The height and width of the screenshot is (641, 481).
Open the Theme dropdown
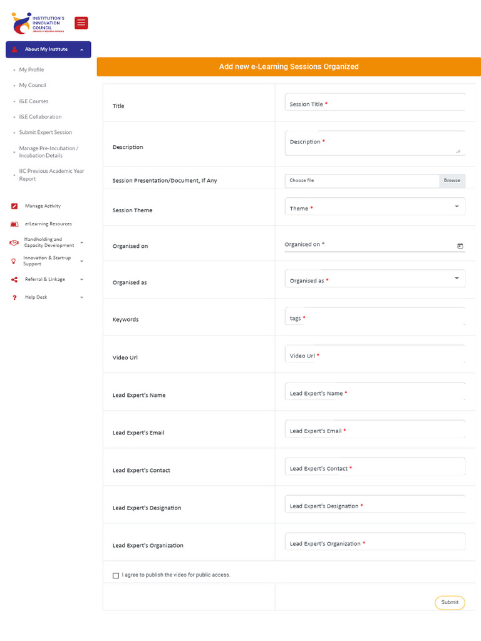point(375,207)
